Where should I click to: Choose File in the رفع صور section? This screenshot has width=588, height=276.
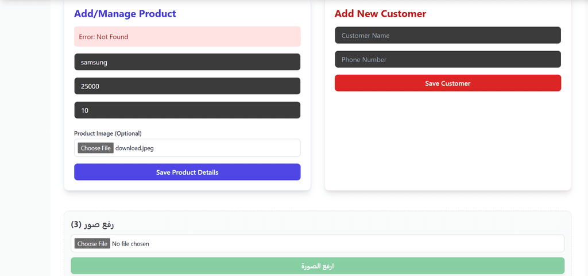point(92,244)
